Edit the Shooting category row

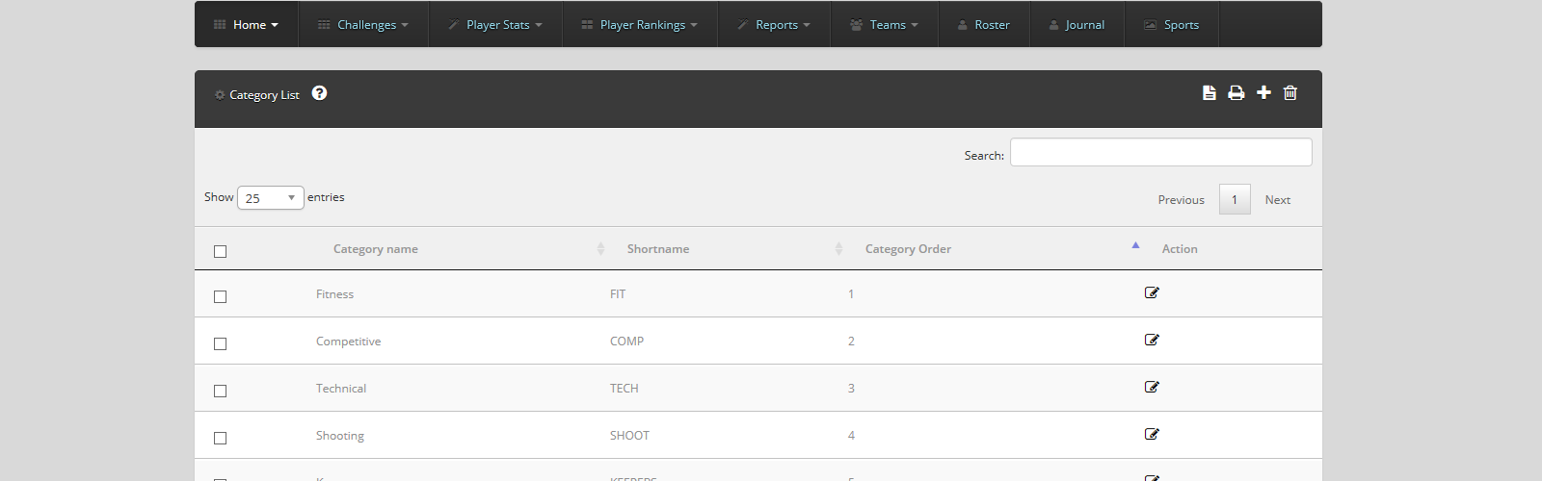(1152, 435)
